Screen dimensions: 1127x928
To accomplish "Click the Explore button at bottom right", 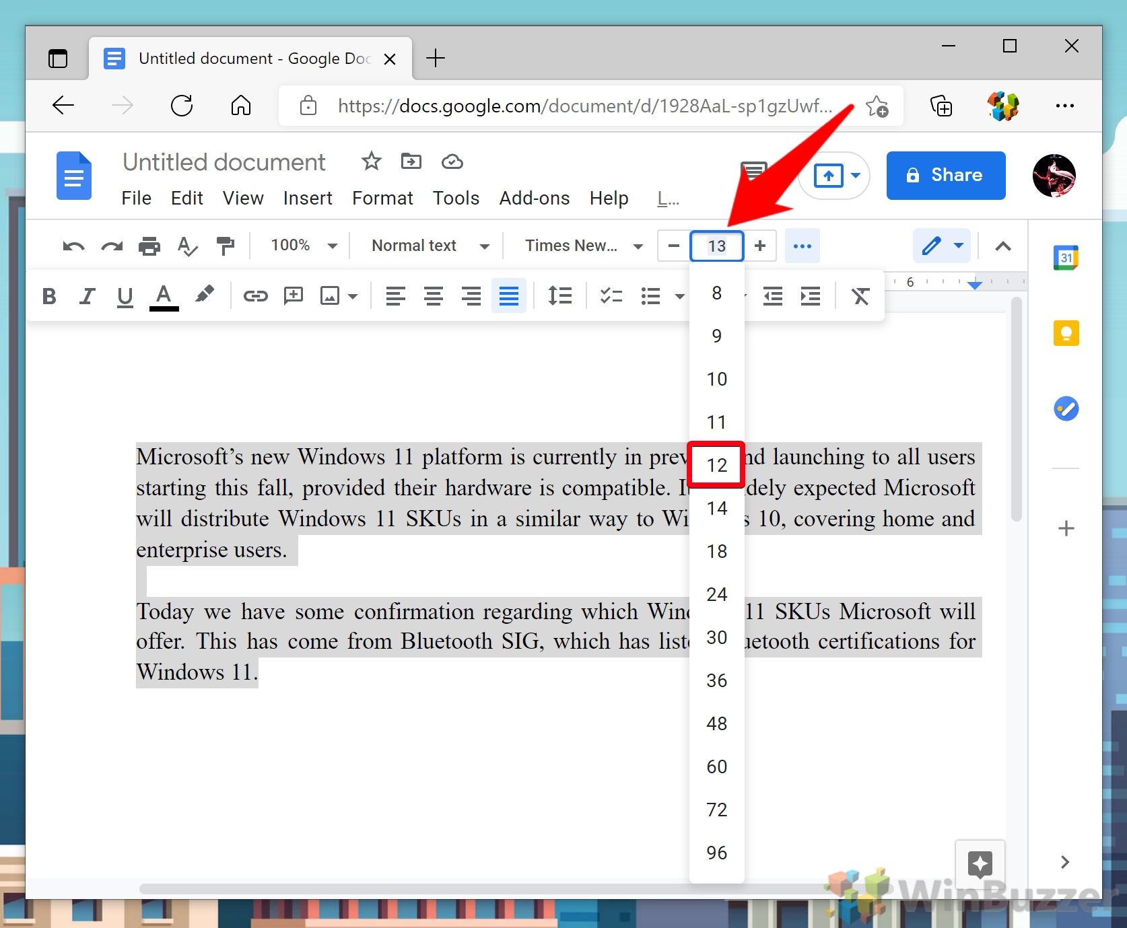I will [980, 863].
